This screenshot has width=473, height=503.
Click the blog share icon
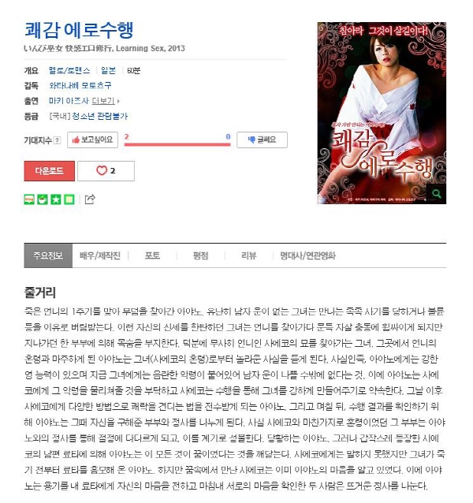[29, 199]
